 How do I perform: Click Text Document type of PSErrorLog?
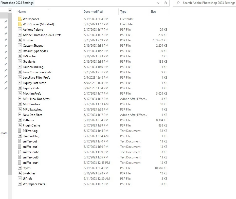coord(130,131)
